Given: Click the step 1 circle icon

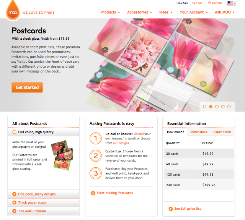Looking at the screenshot, I should tap(96, 138).
